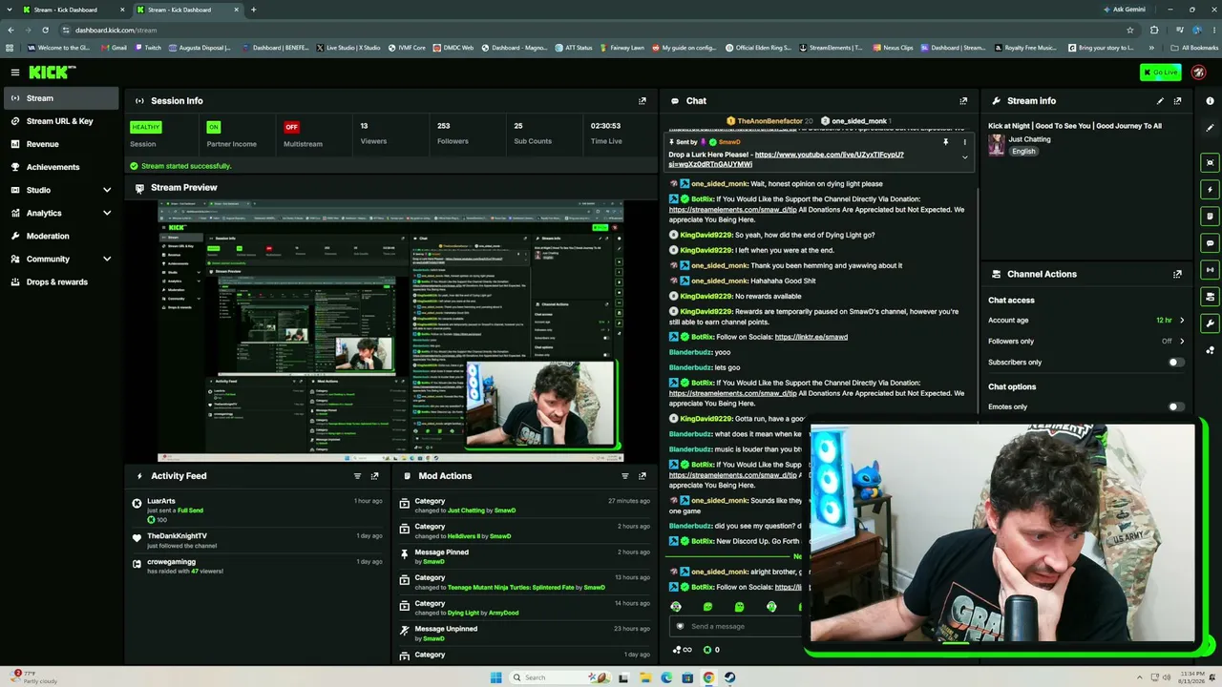This screenshot has height=687, width=1222.
Task: Open the Gmail bookmark
Action: coord(112,48)
